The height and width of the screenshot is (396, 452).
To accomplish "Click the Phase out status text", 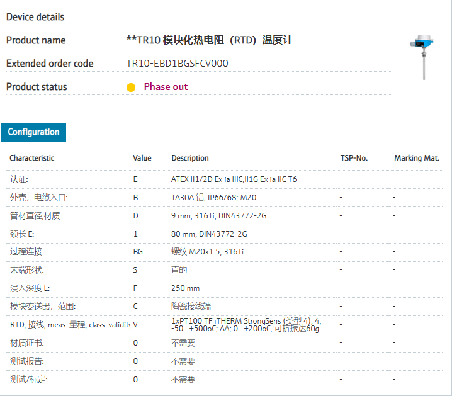I will [166, 87].
